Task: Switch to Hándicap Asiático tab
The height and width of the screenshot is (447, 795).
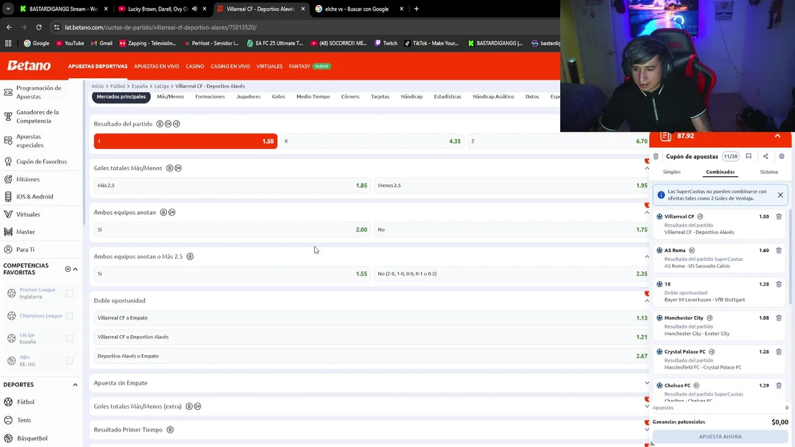Action: tap(493, 97)
